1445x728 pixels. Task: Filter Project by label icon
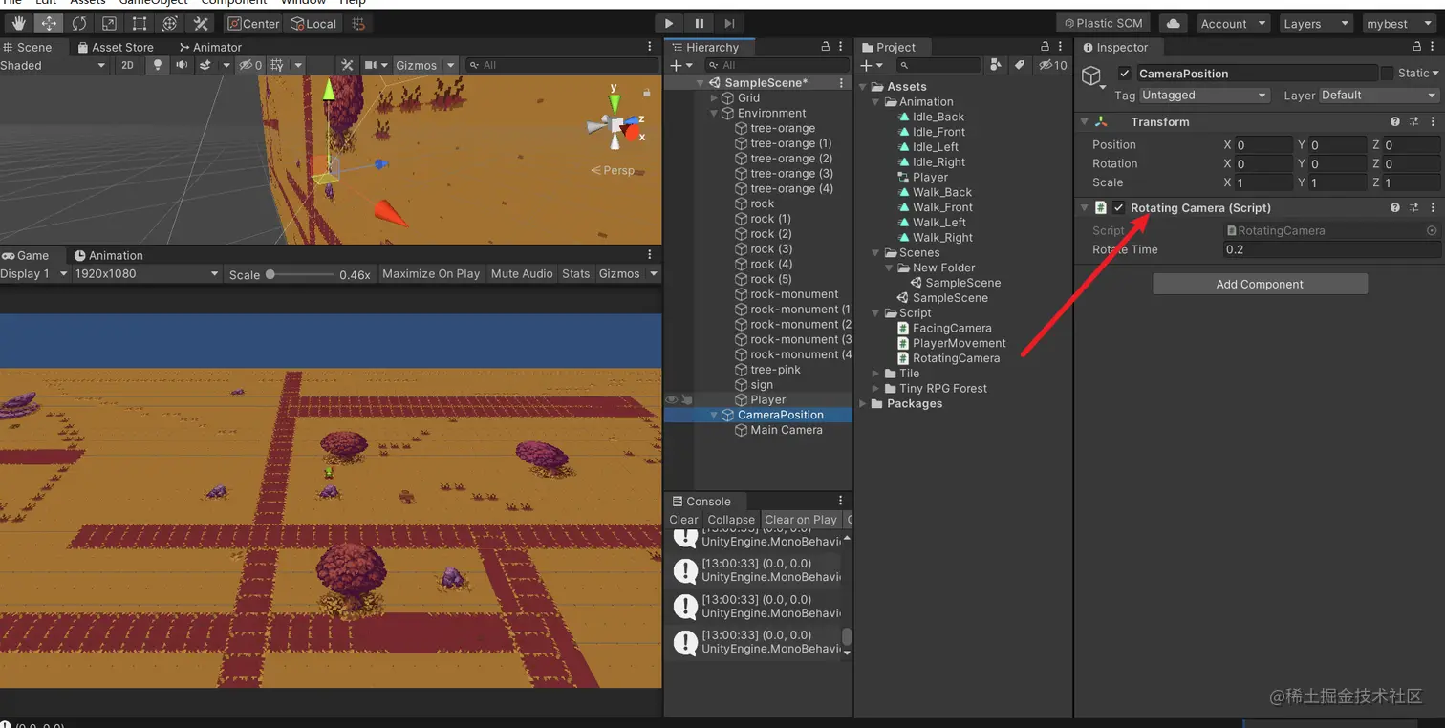1020,65
